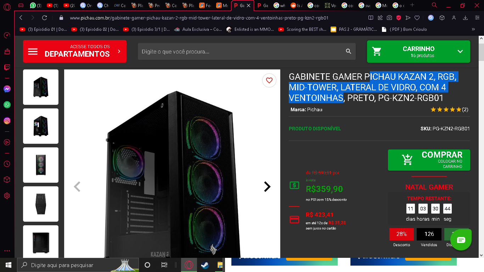Click the "Marca: Pichau" brand text
Screen dimensions: 484x272
(x=306, y=109)
